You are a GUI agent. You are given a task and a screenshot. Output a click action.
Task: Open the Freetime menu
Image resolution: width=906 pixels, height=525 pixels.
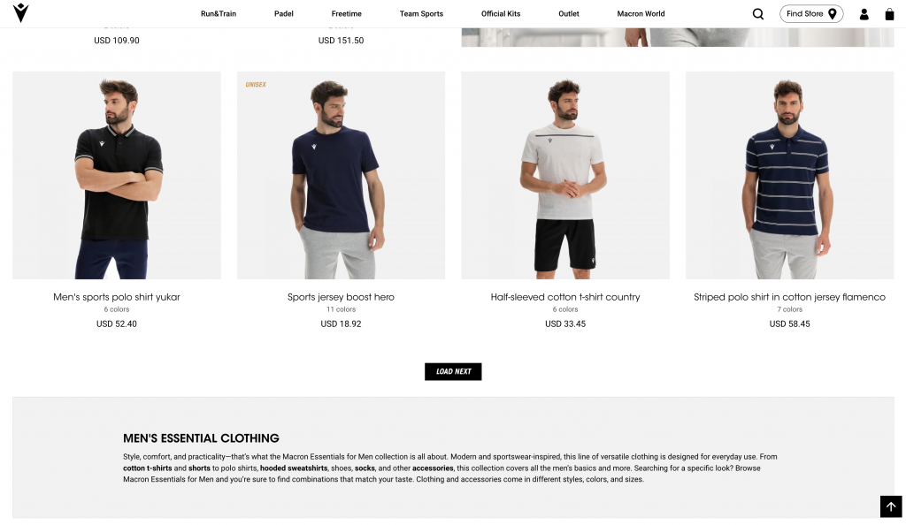[x=347, y=14]
